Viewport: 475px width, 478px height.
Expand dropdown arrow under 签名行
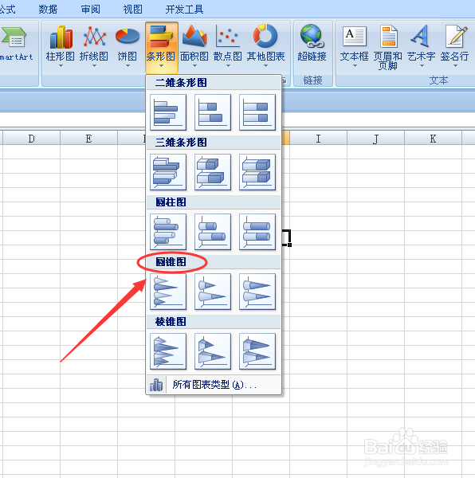tap(455, 65)
